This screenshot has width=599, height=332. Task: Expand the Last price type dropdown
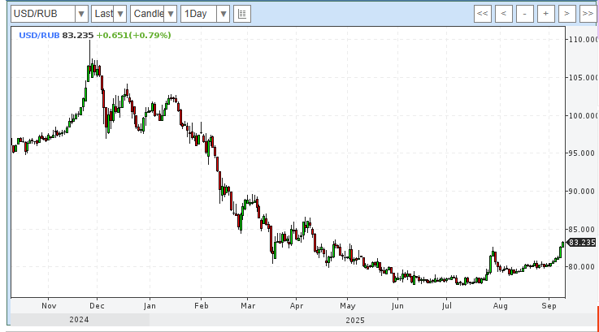120,14
